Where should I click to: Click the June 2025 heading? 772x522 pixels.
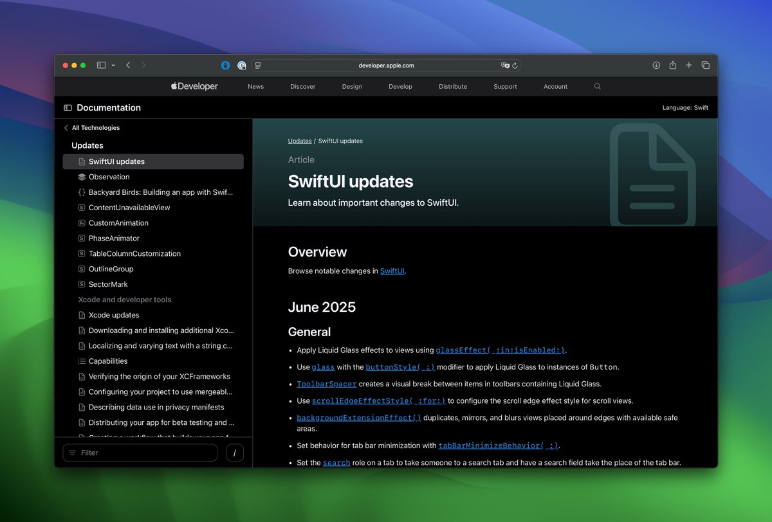322,307
